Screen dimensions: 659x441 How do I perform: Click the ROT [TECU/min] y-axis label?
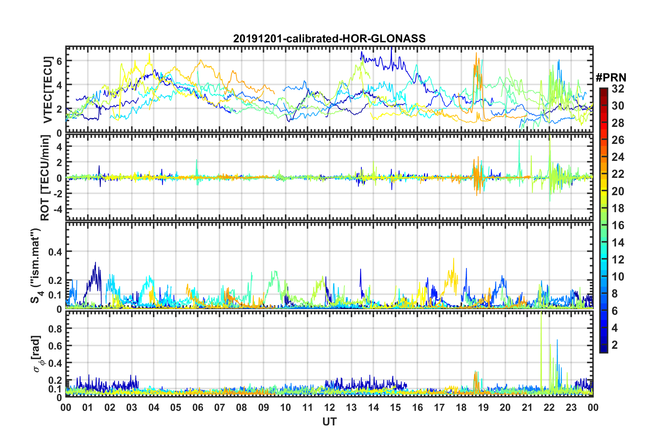[x=45, y=178]
